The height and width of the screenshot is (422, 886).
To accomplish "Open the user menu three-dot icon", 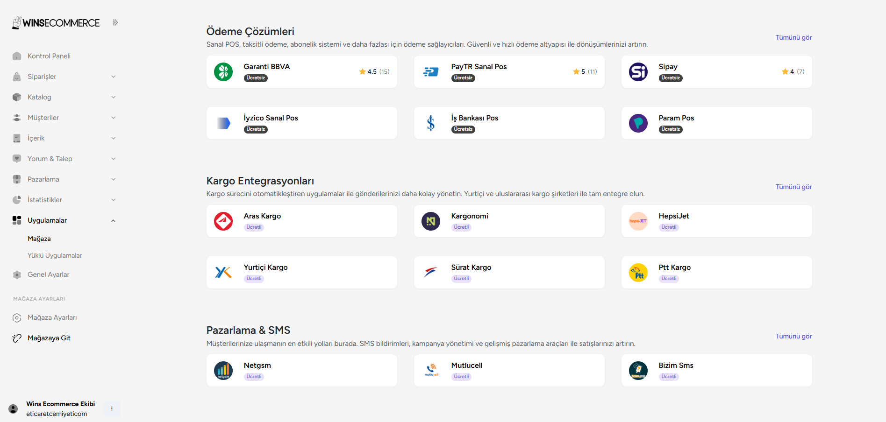I will pyautogui.click(x=112, y=408).
